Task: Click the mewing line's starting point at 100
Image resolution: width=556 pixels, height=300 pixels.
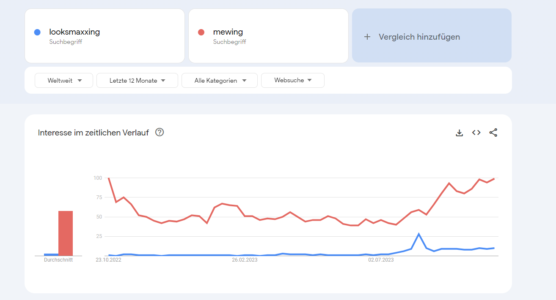Action: click(109, 178)
